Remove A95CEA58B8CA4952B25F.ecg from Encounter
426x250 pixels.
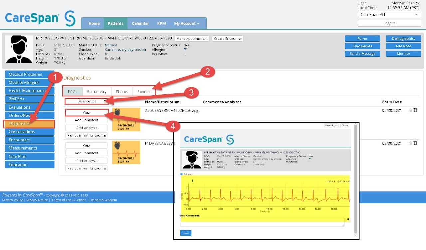[x=87, y=135]
